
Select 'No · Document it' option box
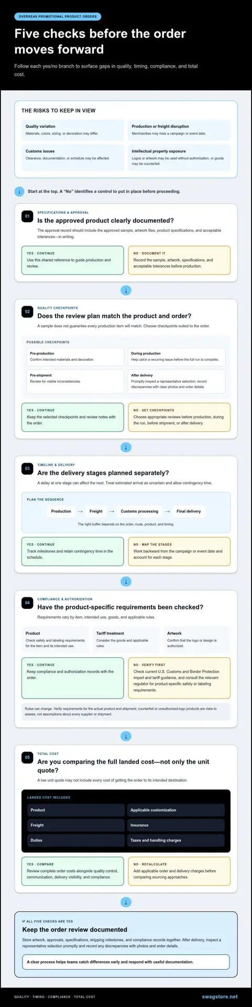point(179,260)
